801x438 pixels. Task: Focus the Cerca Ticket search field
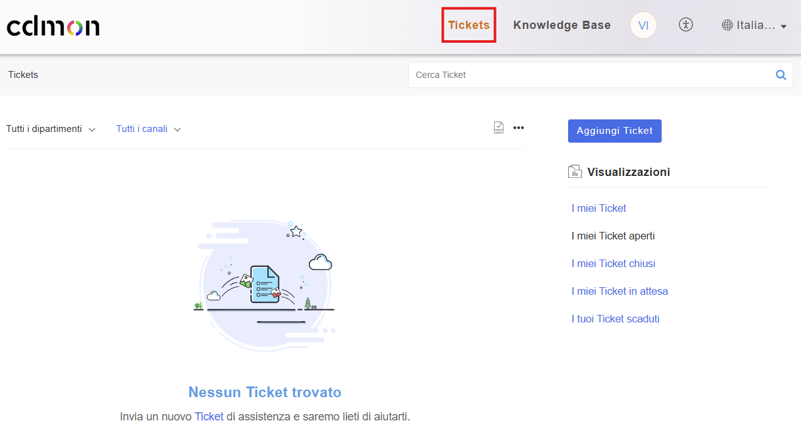(590, 75)
